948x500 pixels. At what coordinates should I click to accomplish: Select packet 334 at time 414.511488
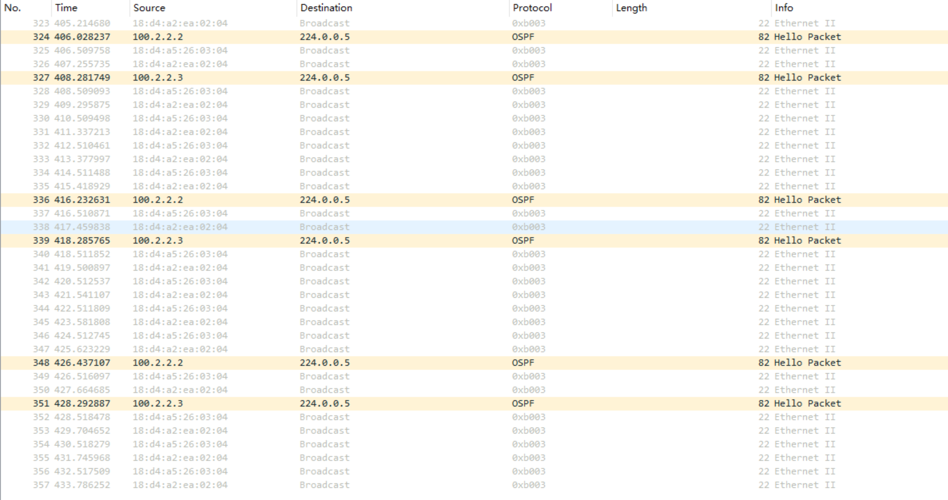[474, 173]
